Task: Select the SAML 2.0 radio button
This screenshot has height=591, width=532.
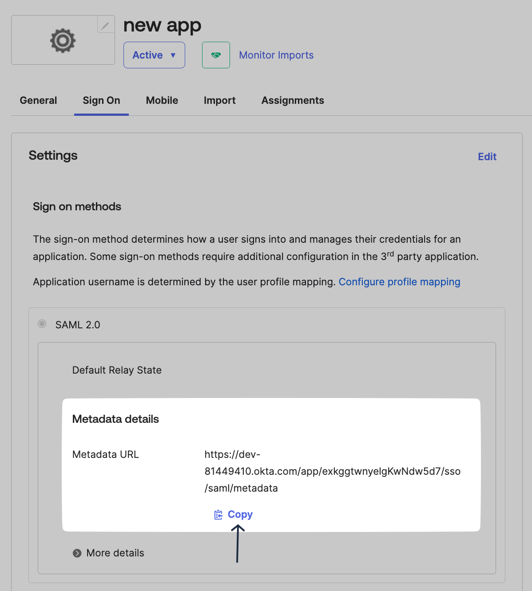Action: [42, 324]
